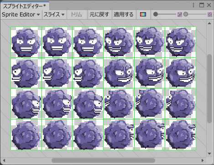The width and height of the screenshot is (214, 165).
Task: Click the vertical scrollbar up arrow
Action: [209, 23]
